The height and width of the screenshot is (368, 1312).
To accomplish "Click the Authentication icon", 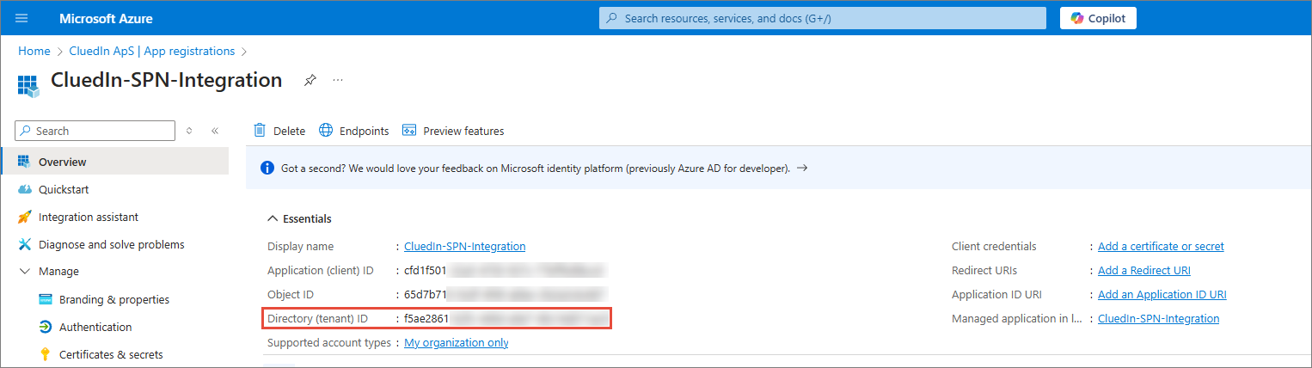I will click(46, 327).
